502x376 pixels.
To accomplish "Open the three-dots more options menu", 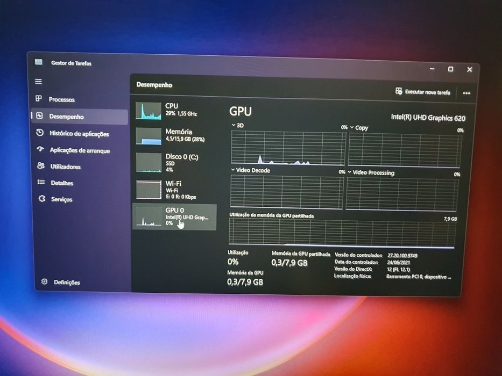I will 466,93.
